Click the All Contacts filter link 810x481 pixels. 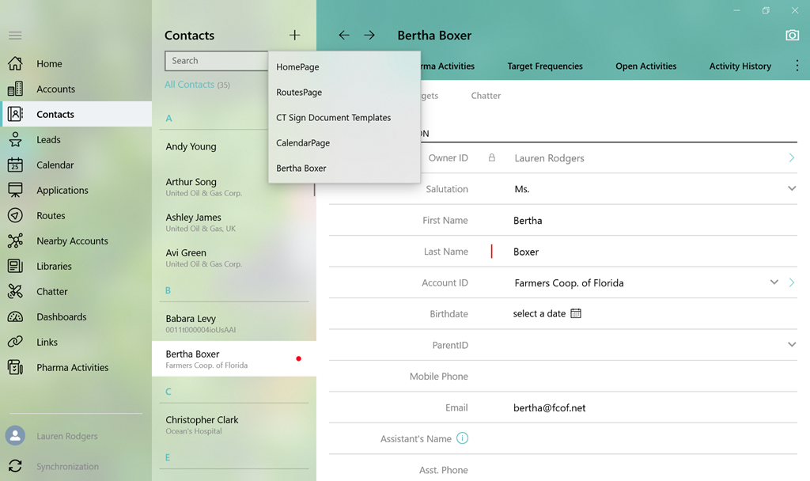tap(190, 85)
